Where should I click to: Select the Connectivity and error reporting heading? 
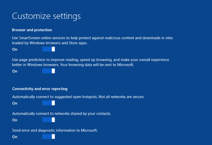[x=40, y=89]
